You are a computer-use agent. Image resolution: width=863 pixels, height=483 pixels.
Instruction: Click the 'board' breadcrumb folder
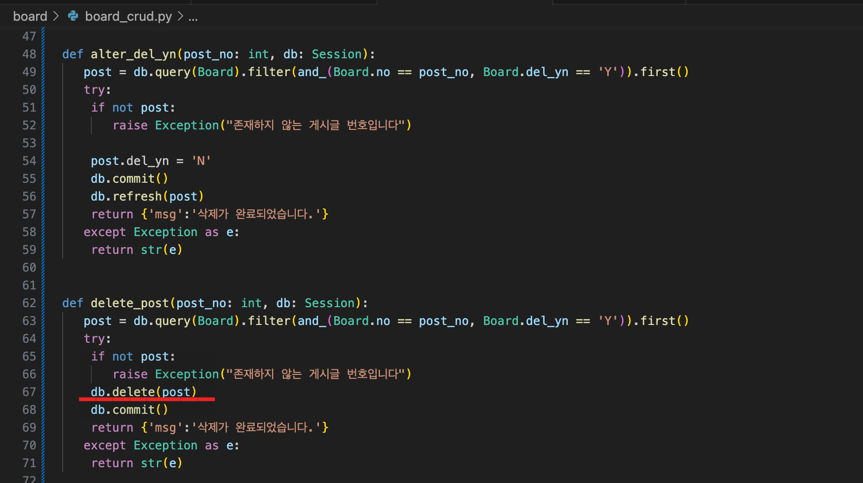pyautogui.click(x=30, y=16)
